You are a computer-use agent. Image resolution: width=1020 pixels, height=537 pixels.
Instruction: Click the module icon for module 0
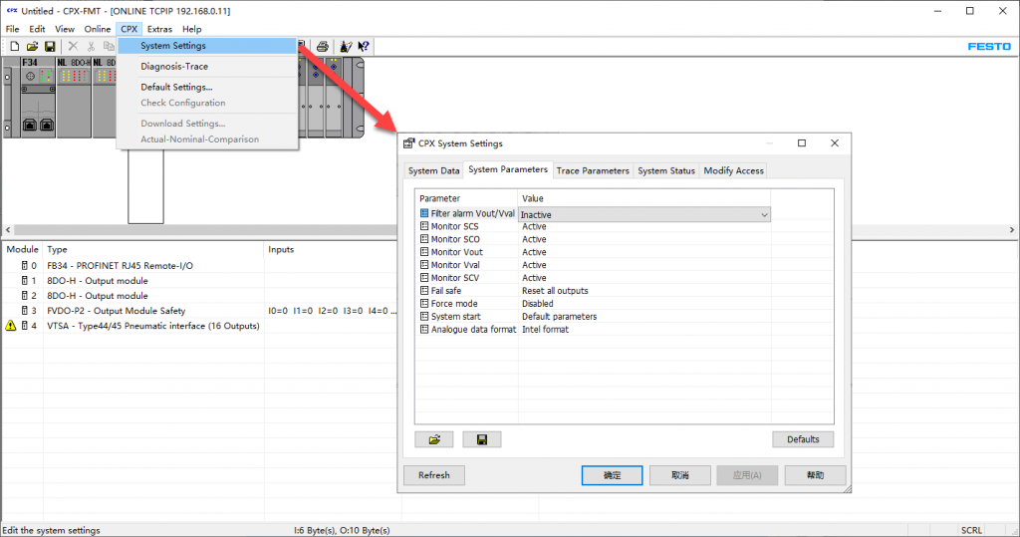pos(25,266)
